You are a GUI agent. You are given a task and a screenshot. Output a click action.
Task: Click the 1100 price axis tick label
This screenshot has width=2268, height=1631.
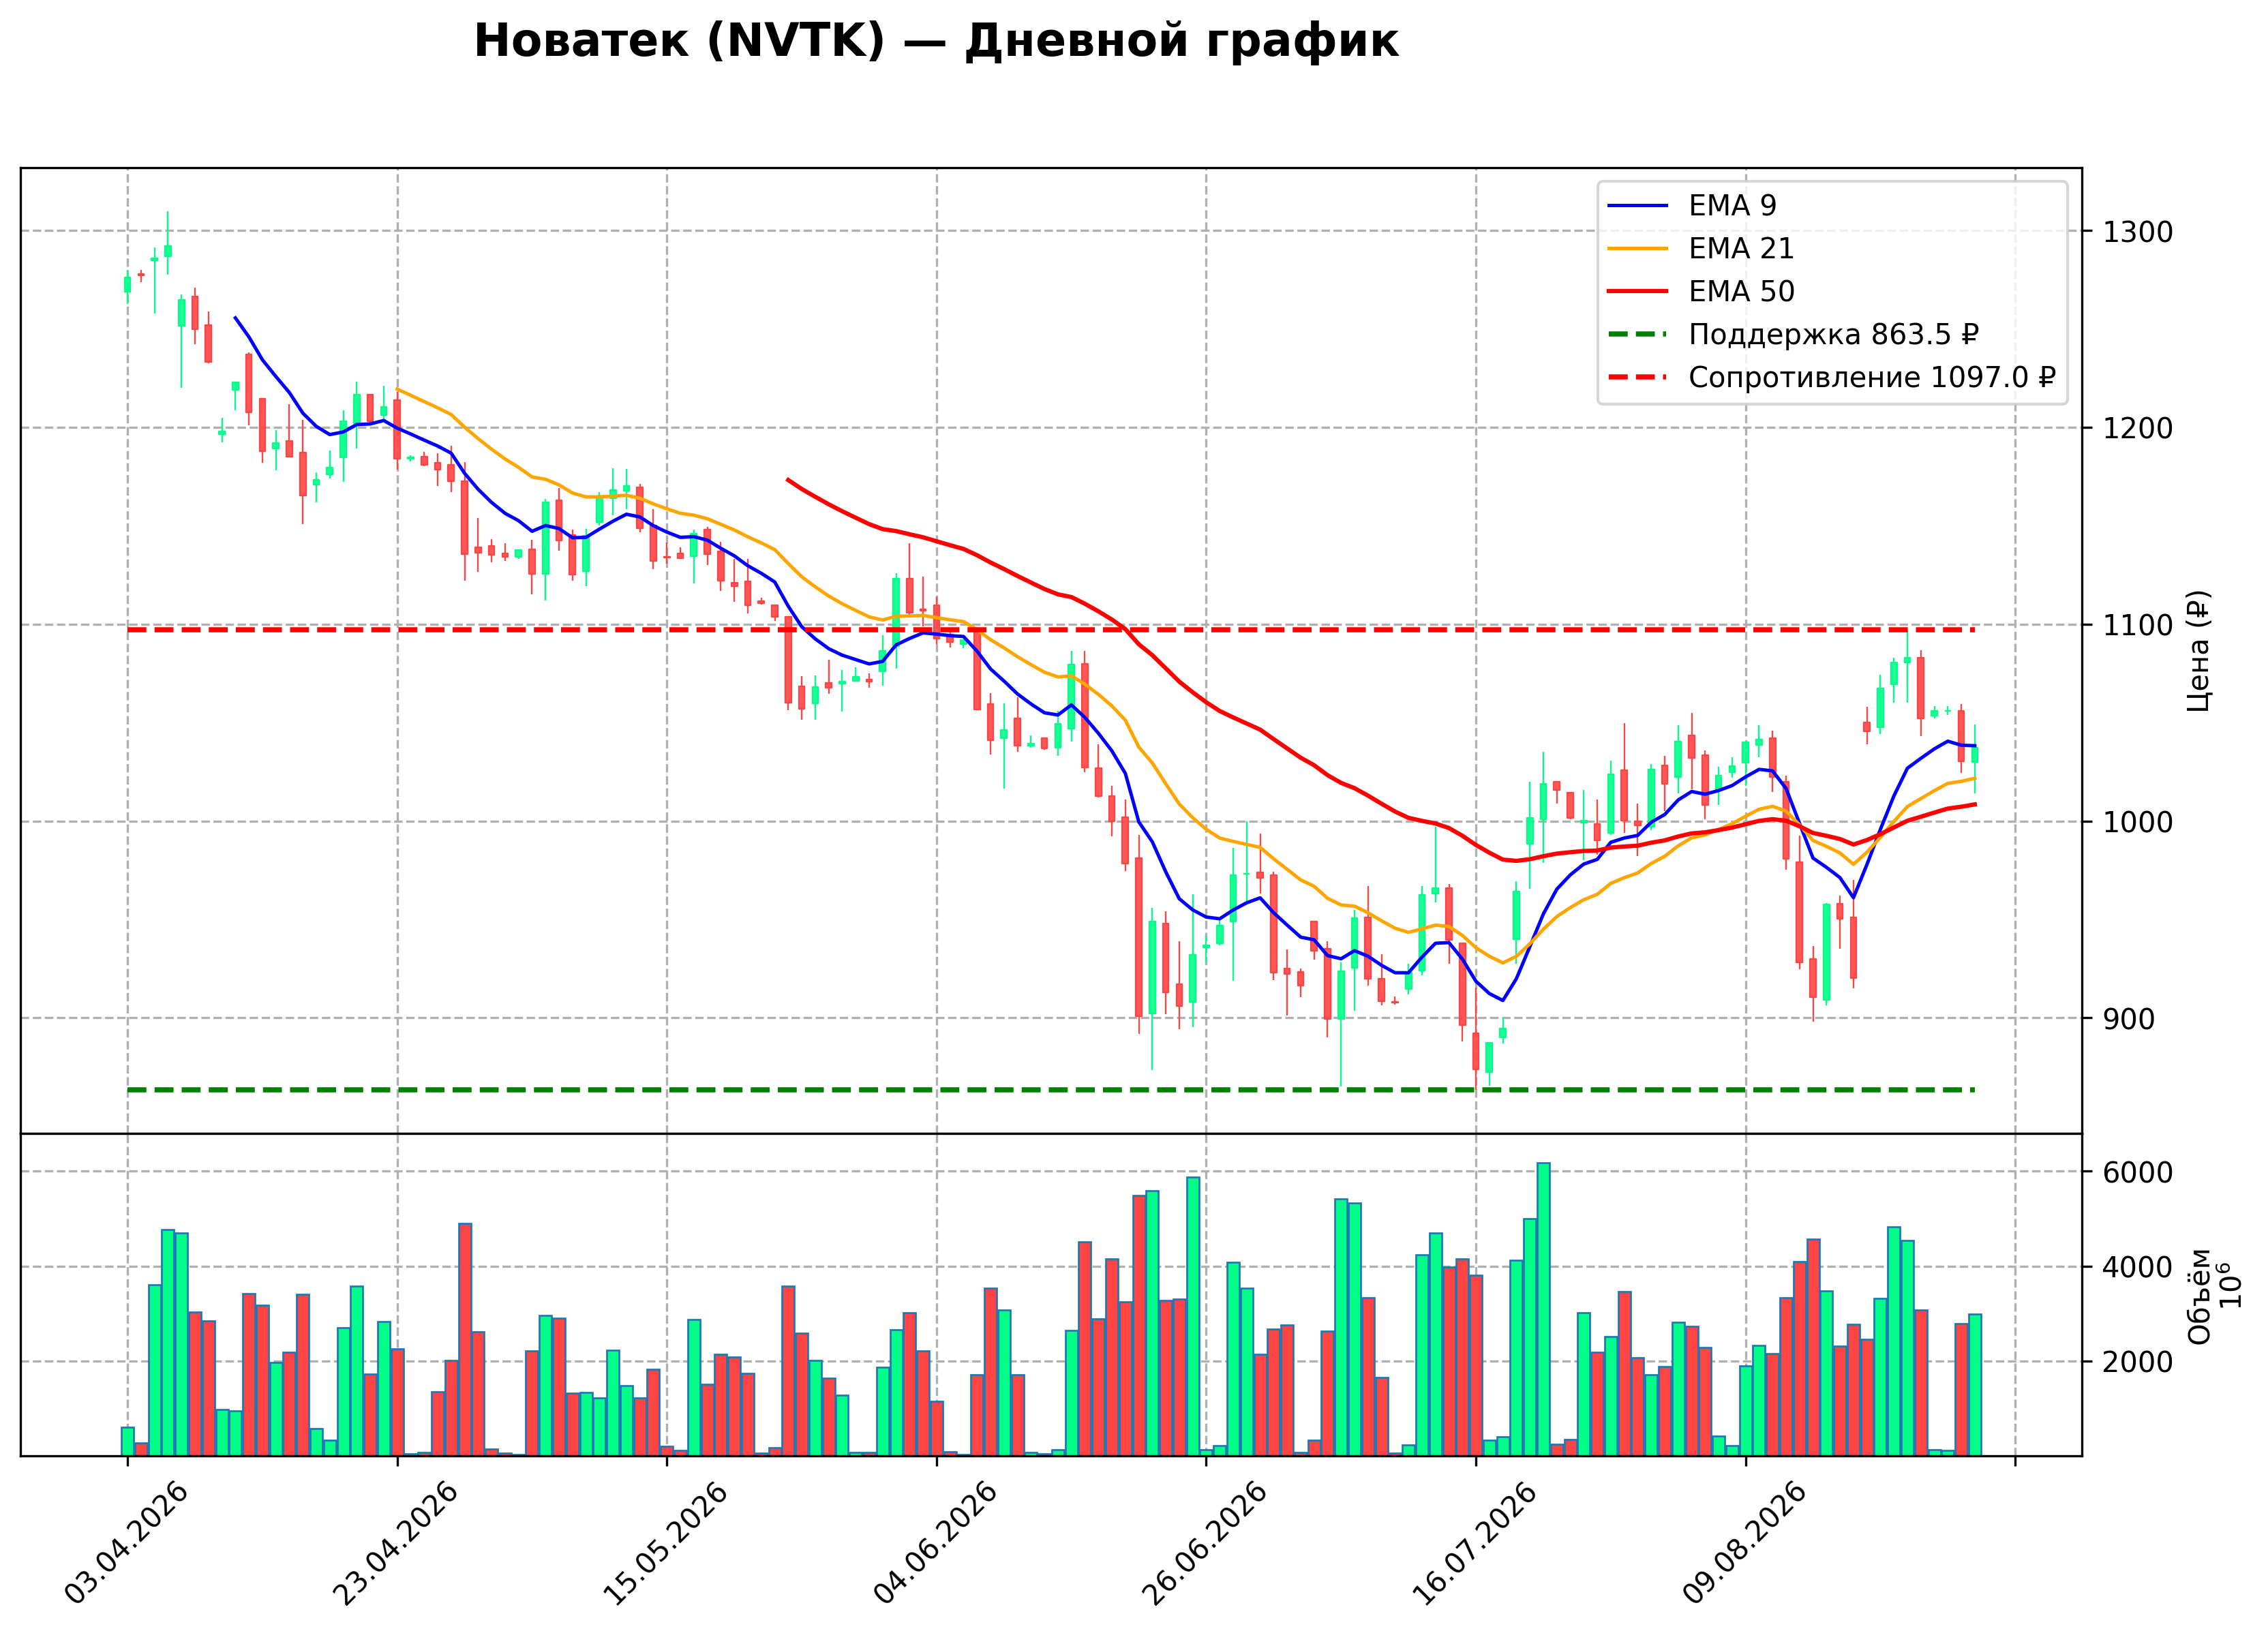click(x=2138, y=626)
